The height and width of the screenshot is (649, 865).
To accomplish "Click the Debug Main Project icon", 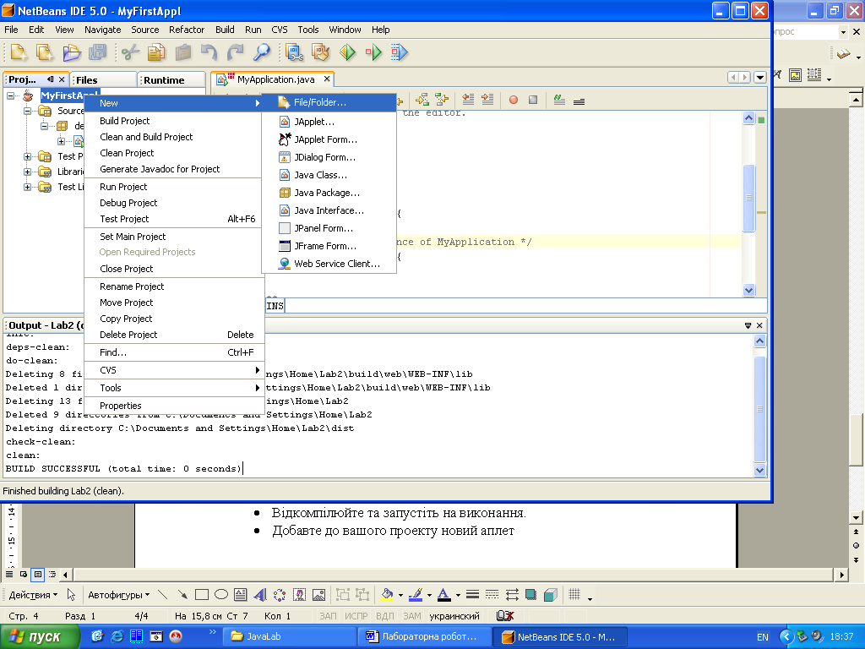I will pos(373,52).
